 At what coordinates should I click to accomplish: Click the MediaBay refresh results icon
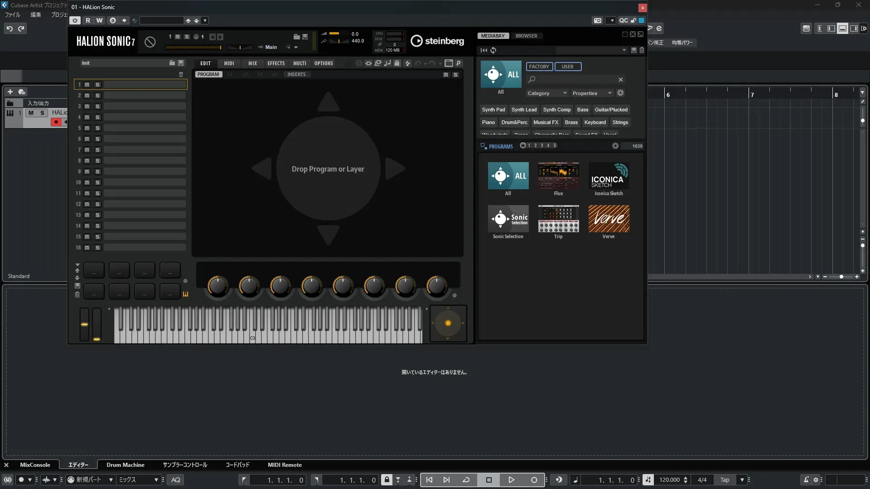(493, 50)
